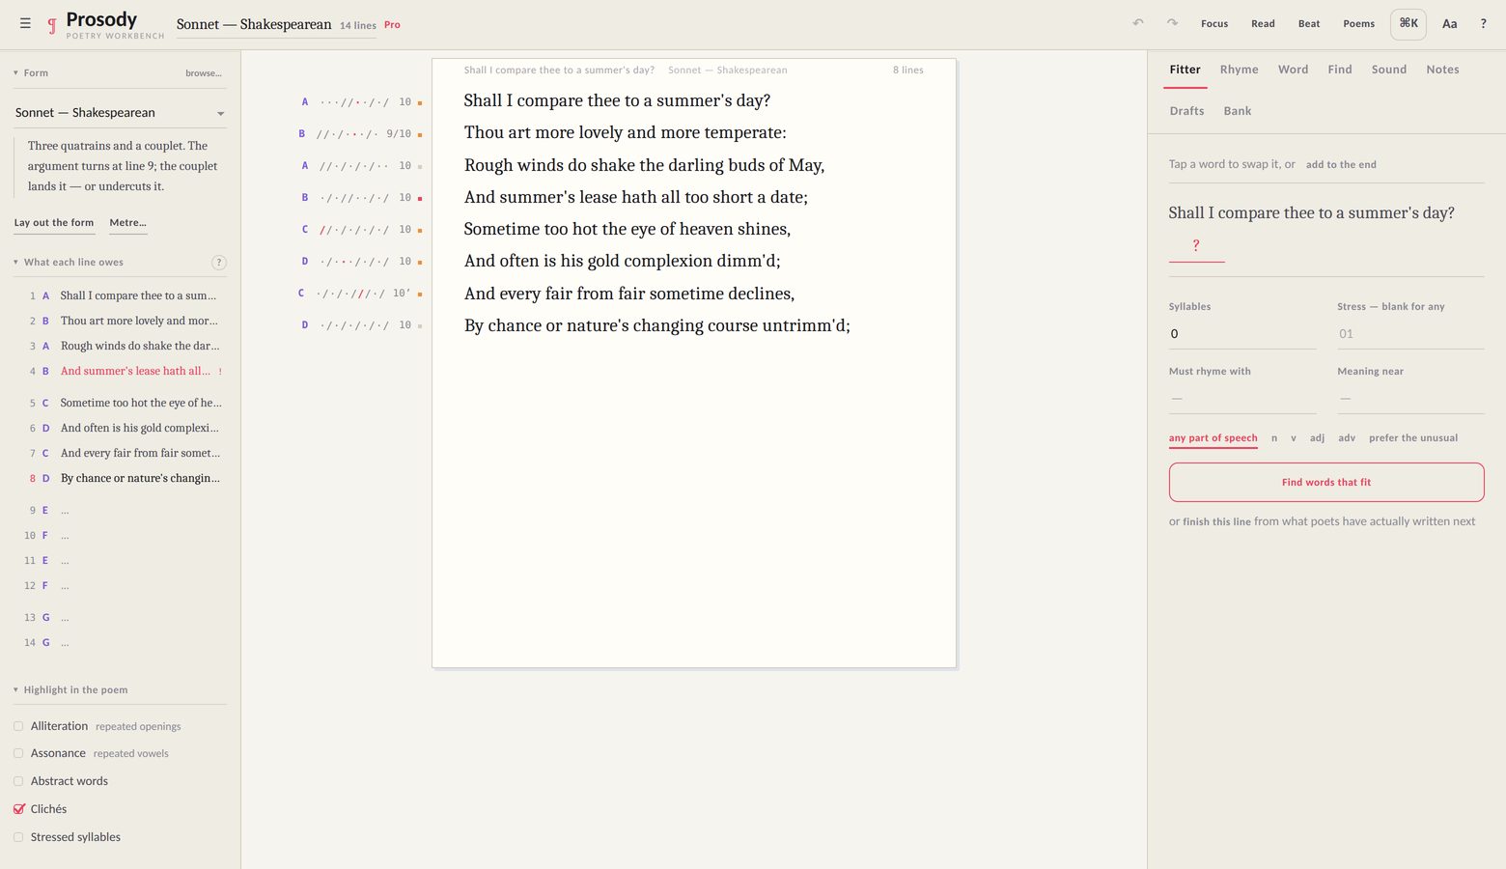Enable Abstract words highlighting
The width and height of the screenshot is (1506, 869).
pyautogui.click(x=18, y=781)
